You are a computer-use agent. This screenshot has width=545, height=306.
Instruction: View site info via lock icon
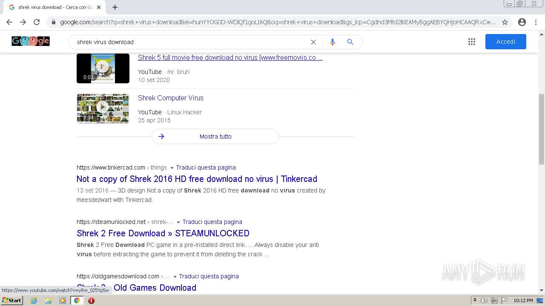tap(53, 22)
